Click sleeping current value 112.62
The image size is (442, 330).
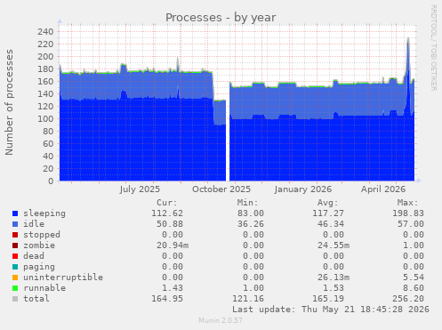tap(167, 213)
